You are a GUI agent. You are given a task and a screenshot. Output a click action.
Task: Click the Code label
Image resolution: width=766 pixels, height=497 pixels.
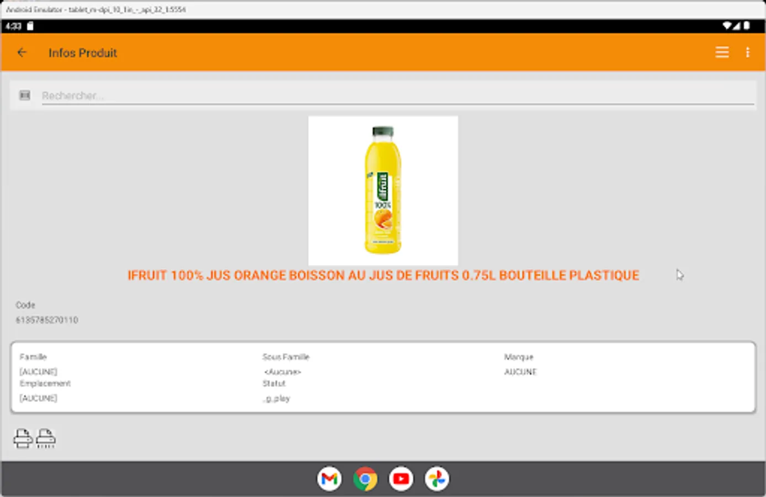pos(25,305)
